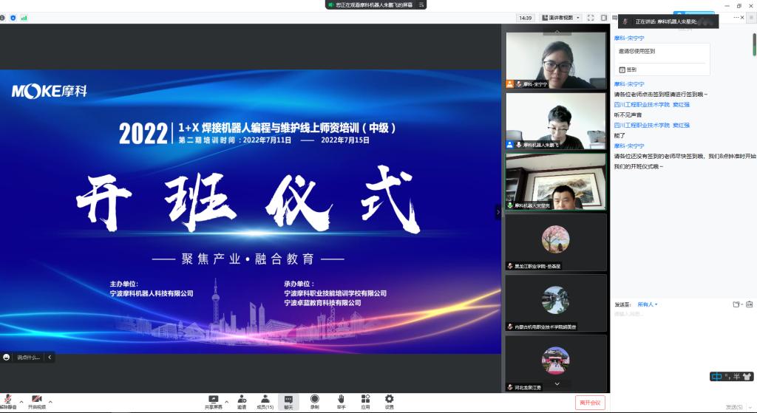Open the 邀请 invite icon

(242, 400)
